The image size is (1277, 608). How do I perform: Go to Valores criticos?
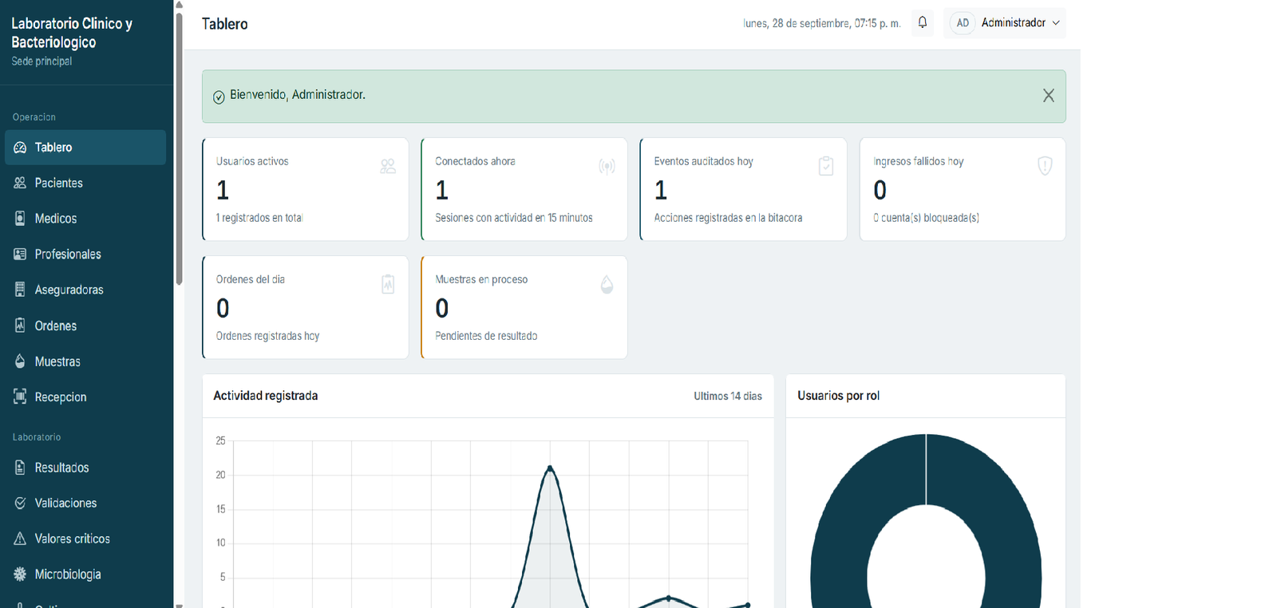click(85, 539)
